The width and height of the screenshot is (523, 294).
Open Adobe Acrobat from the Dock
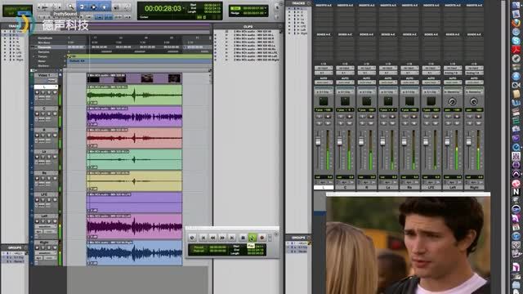[x=516, y=49]
